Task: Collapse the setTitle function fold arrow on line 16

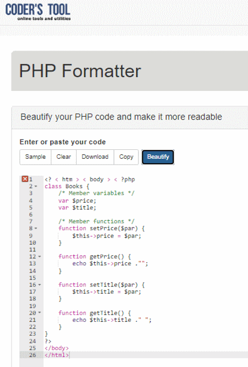Action: tap(39, 284)
